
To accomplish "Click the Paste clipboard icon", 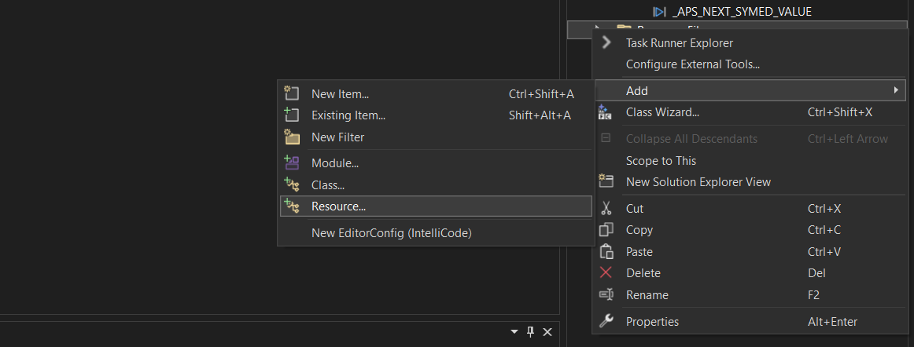I will pos(606,252).
